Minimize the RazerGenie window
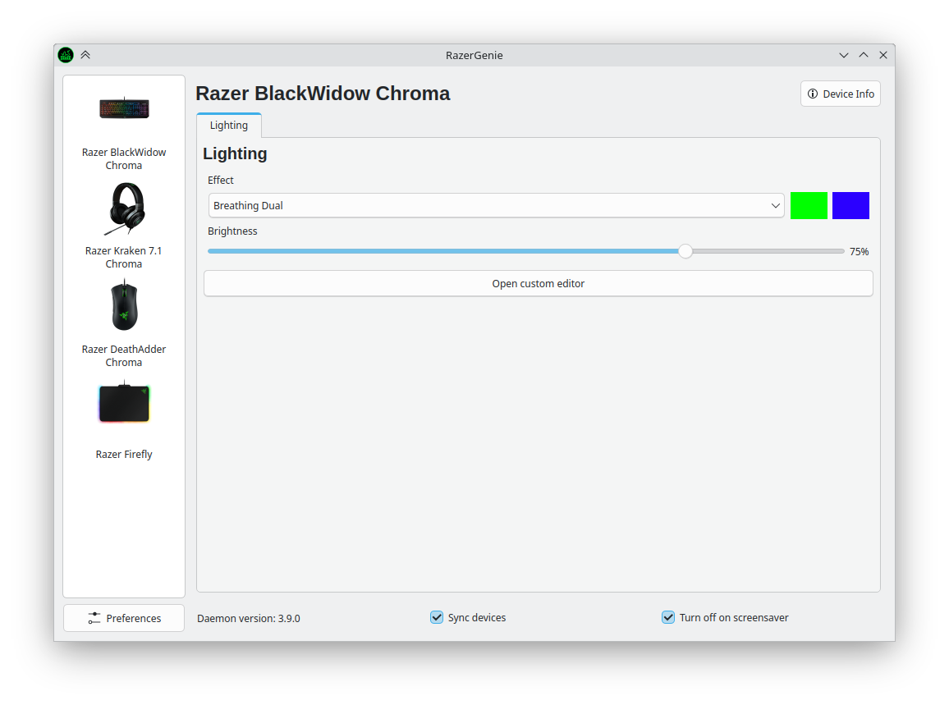Screen dimensions: 949x705 tap(843, 55)
